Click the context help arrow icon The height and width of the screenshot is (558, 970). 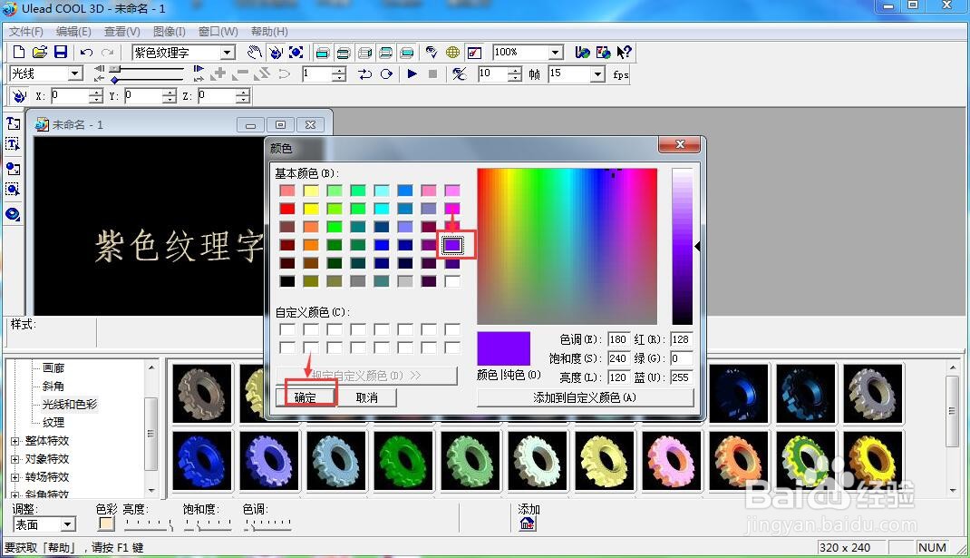tap(625, 53)
